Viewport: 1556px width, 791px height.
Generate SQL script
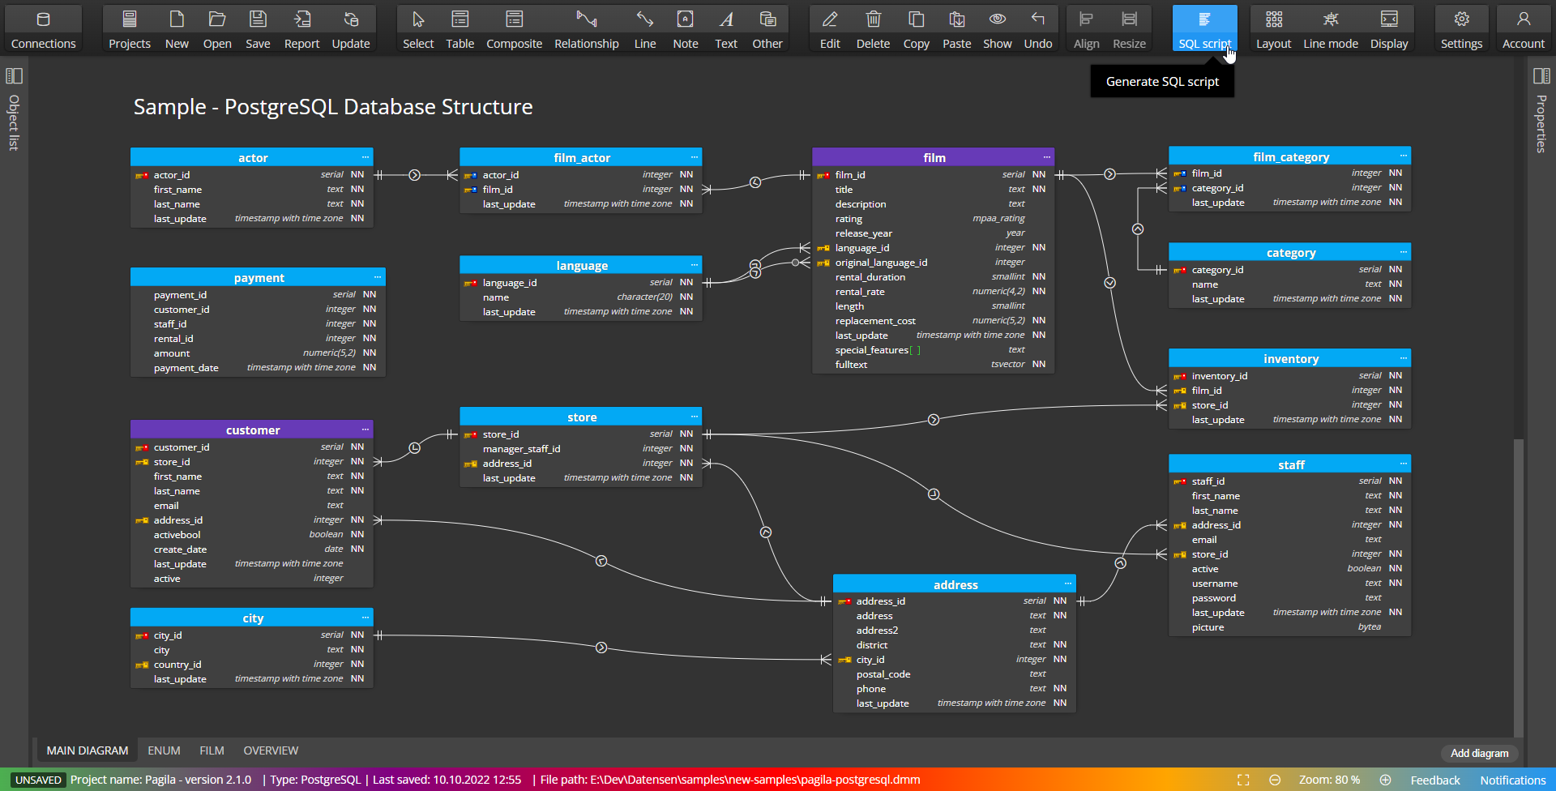point(1204,27)
